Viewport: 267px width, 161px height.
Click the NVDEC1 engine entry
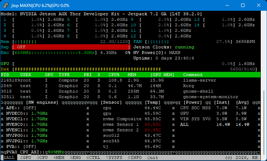(x=27, y=119)
